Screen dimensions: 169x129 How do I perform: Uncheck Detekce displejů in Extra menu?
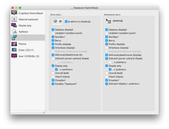pos(53,29)
